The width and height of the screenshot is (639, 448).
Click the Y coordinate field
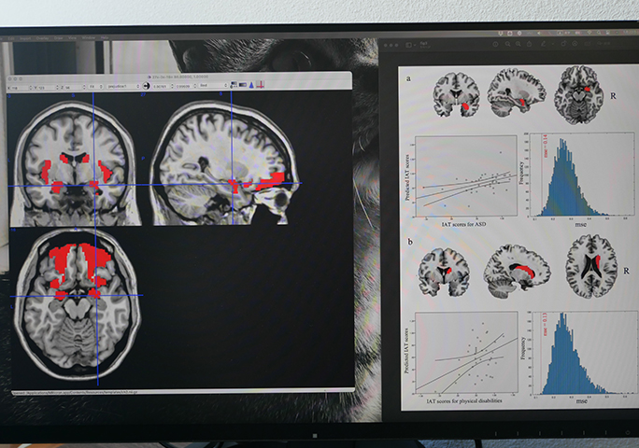click(x=46, y=87)
